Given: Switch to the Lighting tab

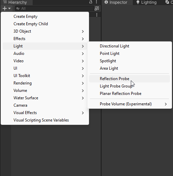Looking at the screenshot, I should pyautogui.click(x=146, y=2).
